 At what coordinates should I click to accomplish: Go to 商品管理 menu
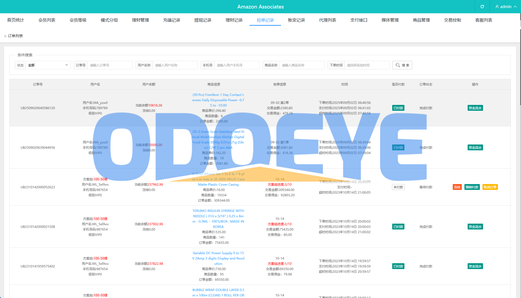[421, 20]
